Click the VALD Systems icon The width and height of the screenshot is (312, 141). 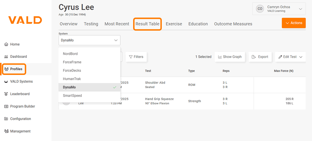tap(6, 82)
